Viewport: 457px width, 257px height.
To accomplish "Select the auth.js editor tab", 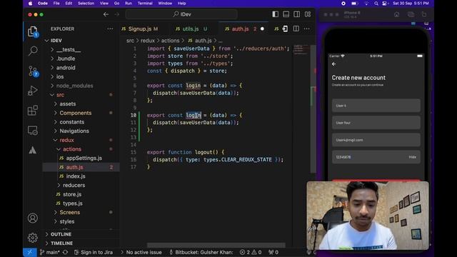I will click(244, 29).
